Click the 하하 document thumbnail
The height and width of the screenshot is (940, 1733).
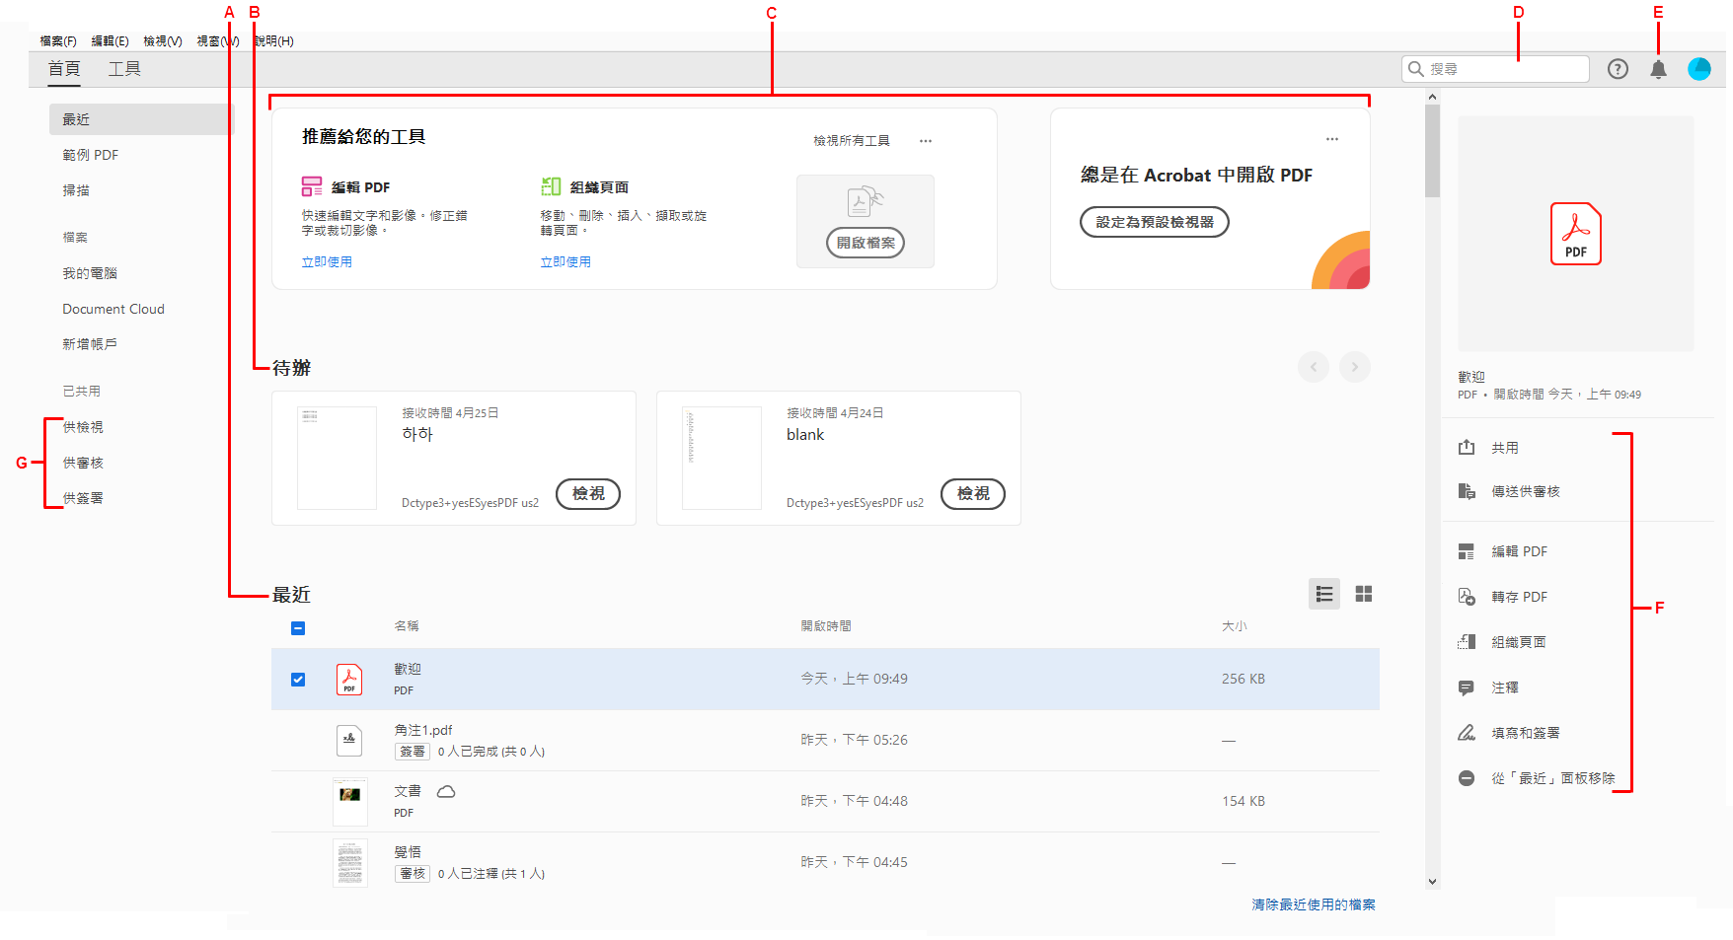(337, 458)
